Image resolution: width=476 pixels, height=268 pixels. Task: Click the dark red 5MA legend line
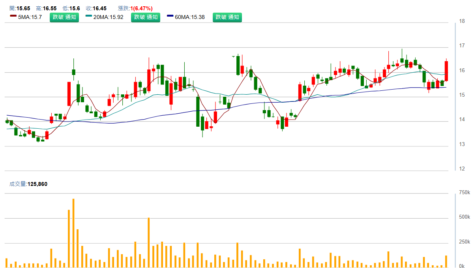13,16
